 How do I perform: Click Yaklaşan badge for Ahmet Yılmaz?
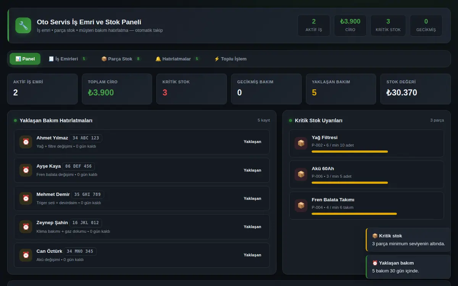(253, 142)
